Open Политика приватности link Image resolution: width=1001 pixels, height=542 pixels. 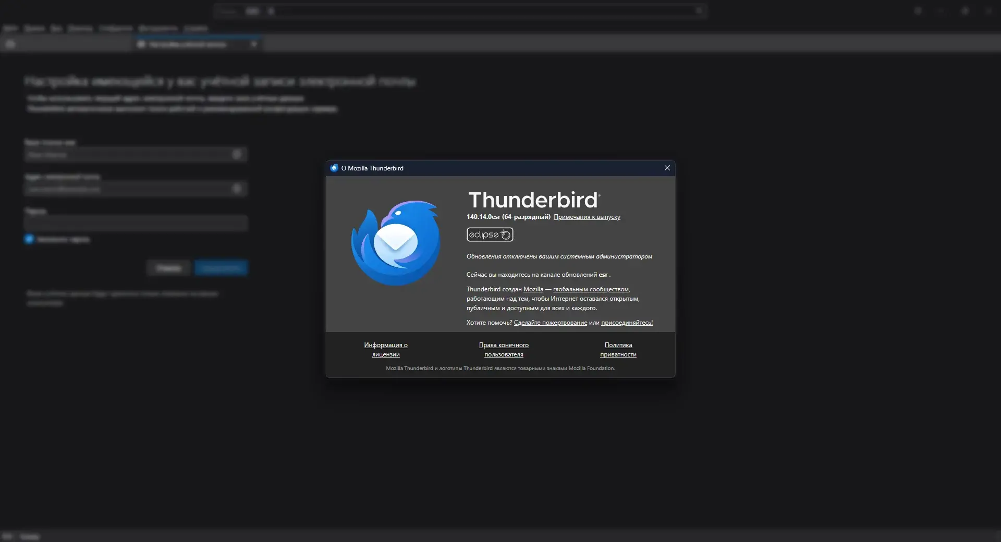click(x=618, y=350)
